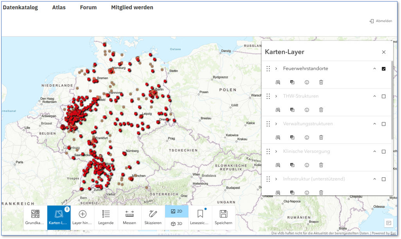The width and height of the screenshot is (401, 239).
Task: Zoom to Feuerwehrstandorte layer extent
Action: (277, 82)
